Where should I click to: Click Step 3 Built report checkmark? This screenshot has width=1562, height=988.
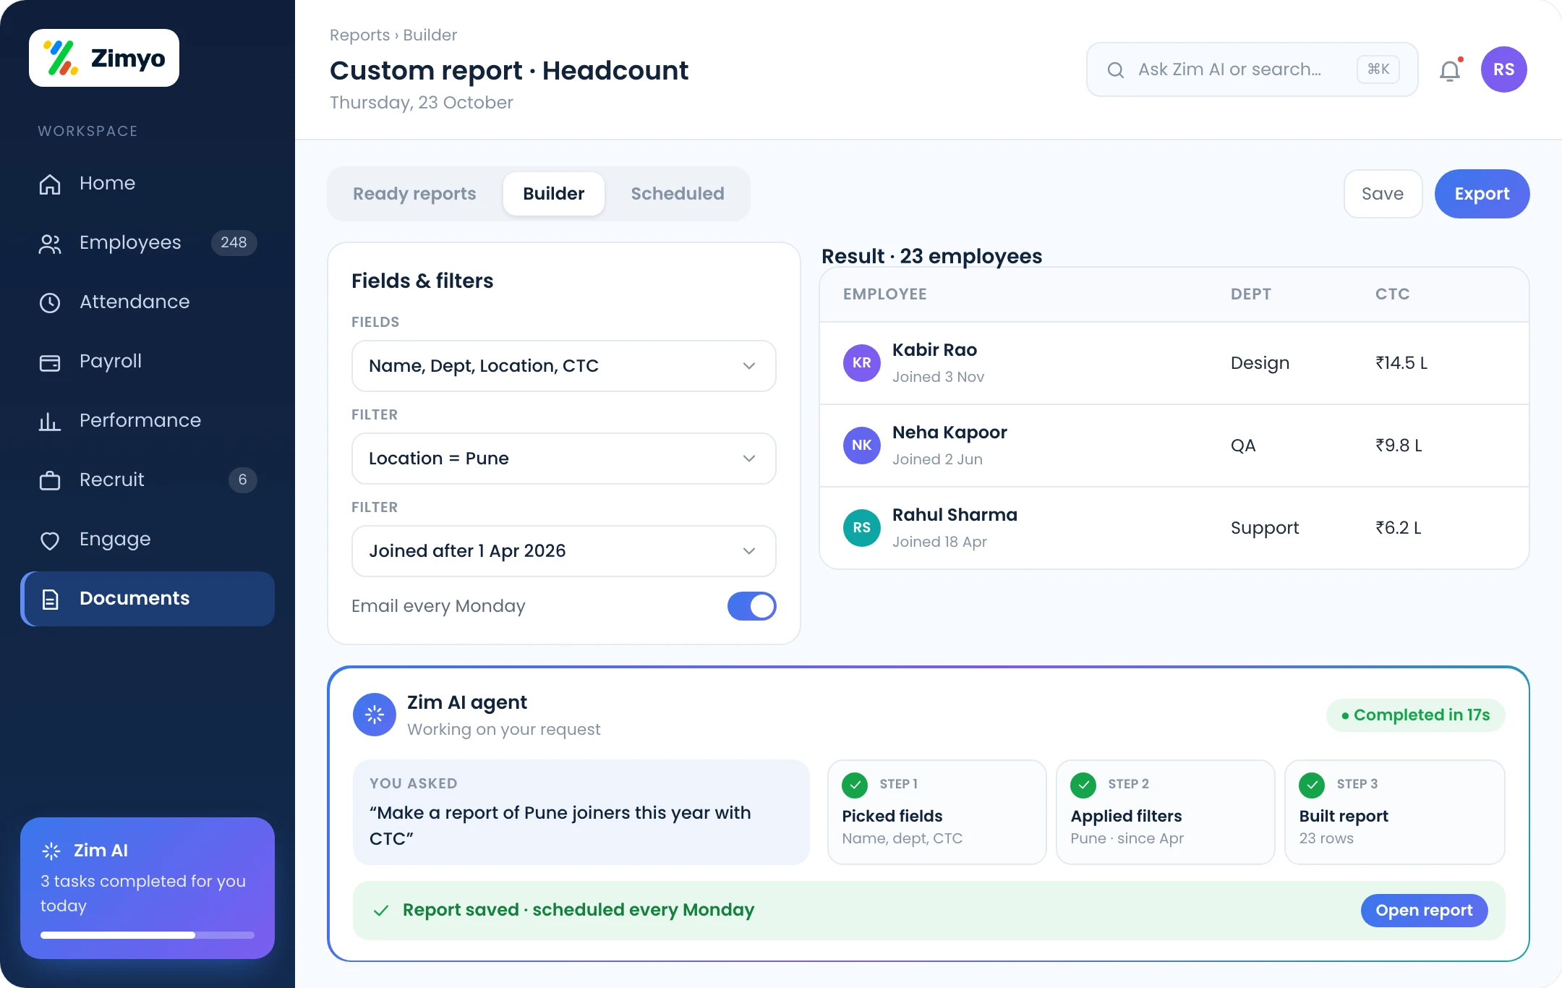(x=1312, y=785)
